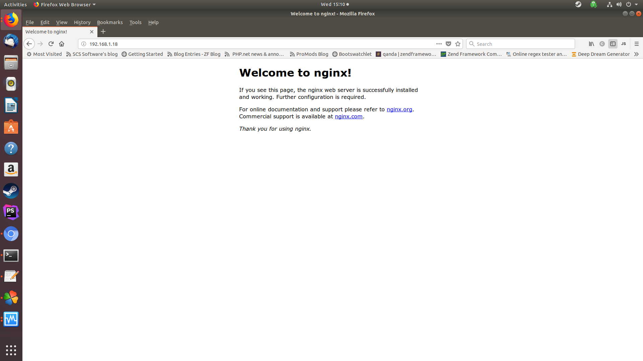
Task: Follow the nginx.com link
Action: pyautogui.click(x=348, y=116)
